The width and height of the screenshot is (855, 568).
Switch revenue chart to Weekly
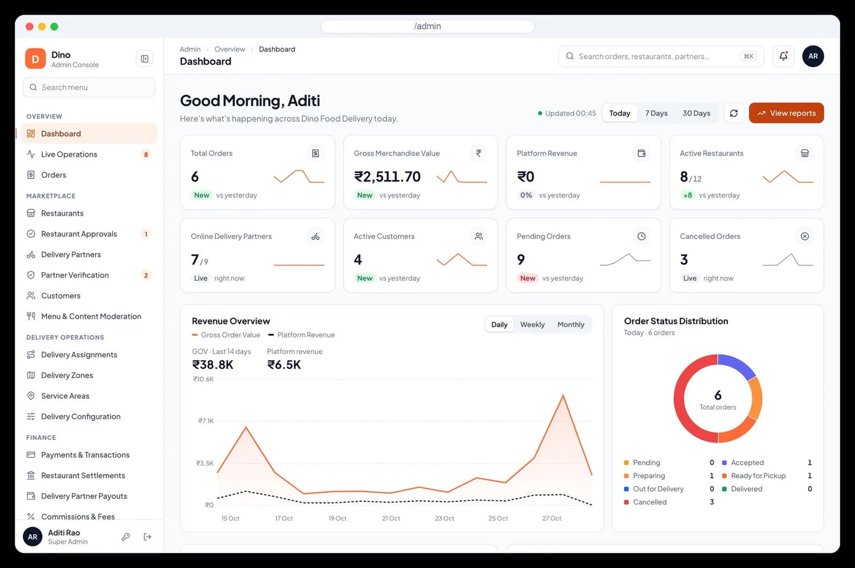coord(532,325)
